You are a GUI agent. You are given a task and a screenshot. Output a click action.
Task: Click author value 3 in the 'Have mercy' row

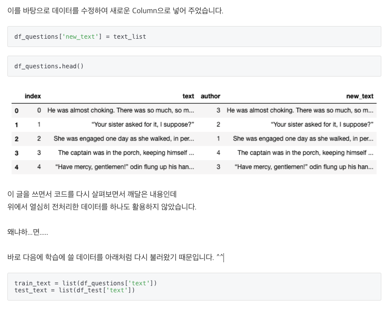pyautogui.click(x=218, y=167)
